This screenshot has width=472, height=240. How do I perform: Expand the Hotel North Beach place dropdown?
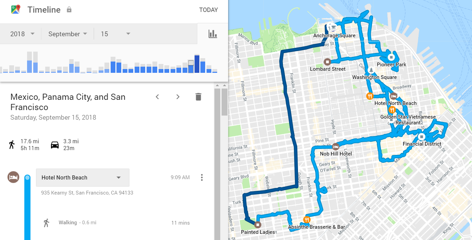tap(83, 177)
